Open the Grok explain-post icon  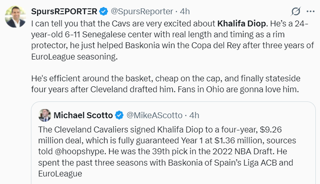pyautogui.click(x=295, y=11)
